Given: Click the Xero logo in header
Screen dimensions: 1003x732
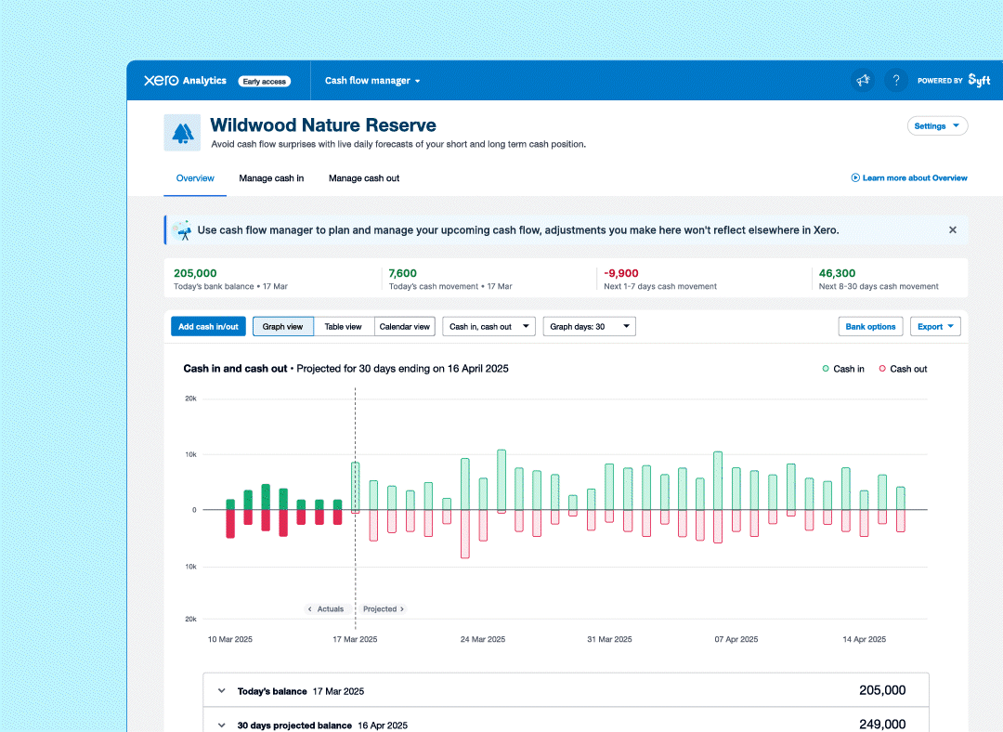Looking at the screenshot, I should (x=161, y=81).
